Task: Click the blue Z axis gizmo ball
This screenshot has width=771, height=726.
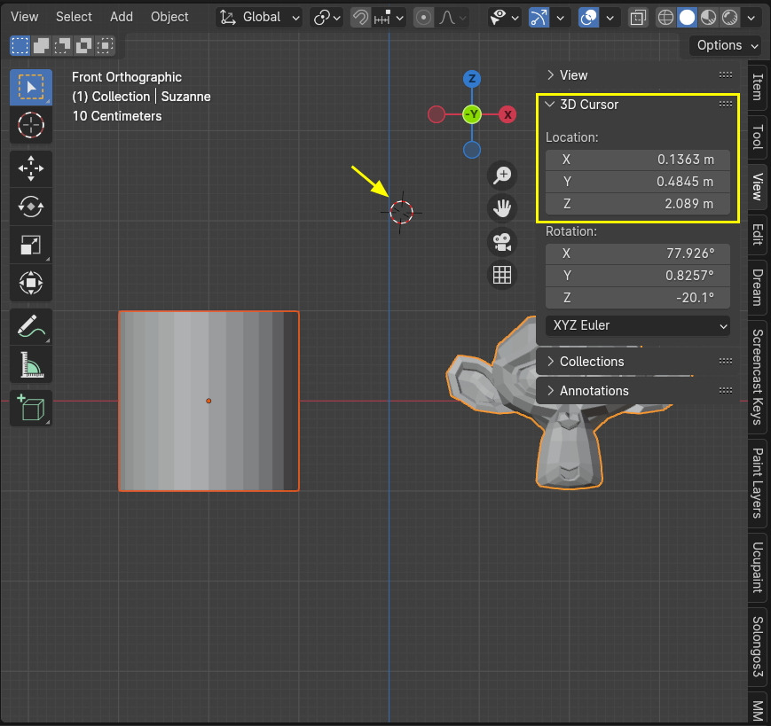Action: pyautogui.click(x=472, y=79)
